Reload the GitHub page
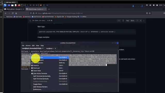 [13, 13]
